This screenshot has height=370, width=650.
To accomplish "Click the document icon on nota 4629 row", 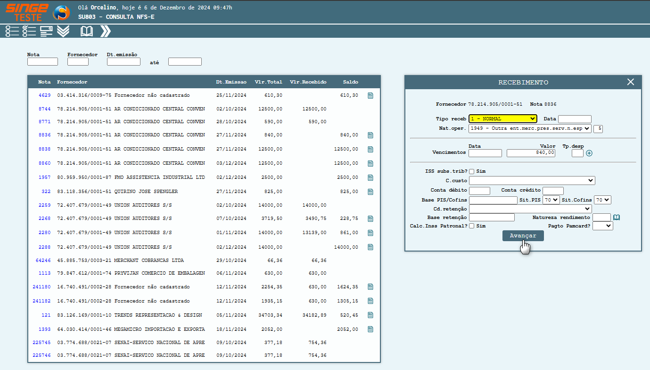I will [370, 95].
